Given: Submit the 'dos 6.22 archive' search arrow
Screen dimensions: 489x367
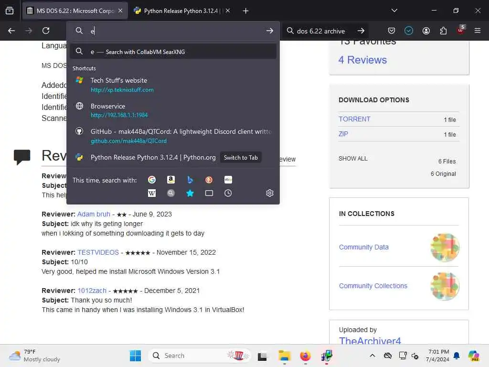Looking at the screenshot, I should [x=361, y=31].
